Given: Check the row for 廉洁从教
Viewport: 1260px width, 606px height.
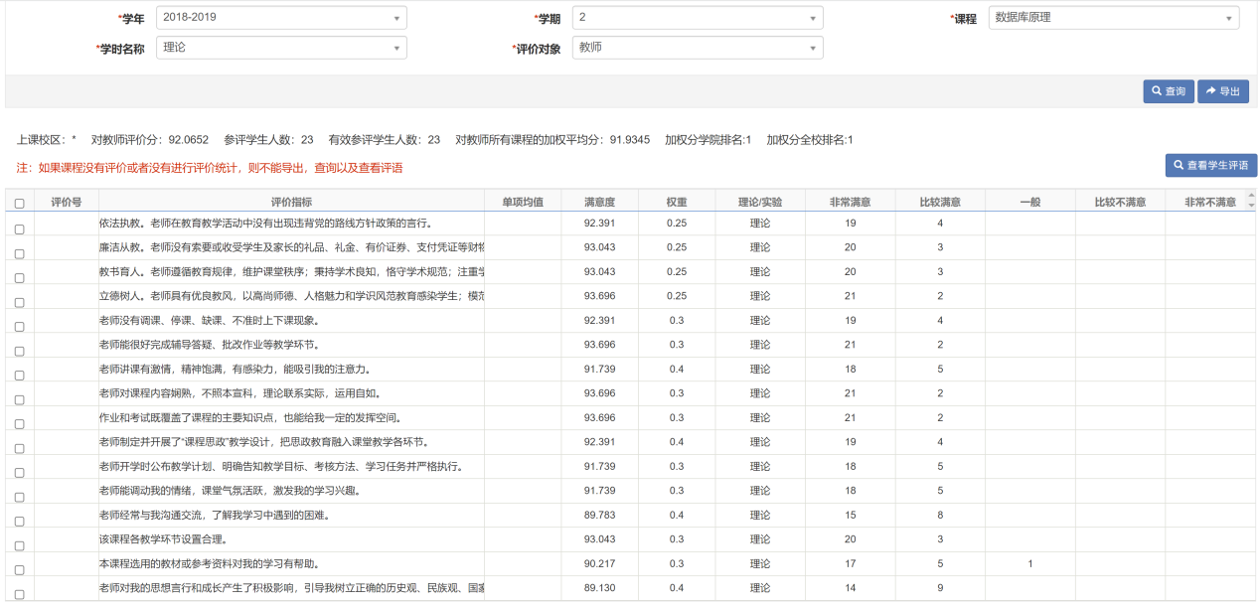Looking at the screenshot, I should pos(19,253).
